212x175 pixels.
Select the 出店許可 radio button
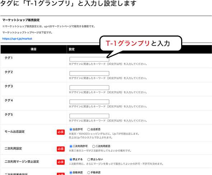point(71,129)
